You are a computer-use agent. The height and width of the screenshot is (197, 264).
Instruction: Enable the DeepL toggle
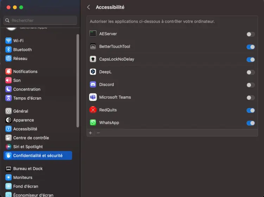251,72
